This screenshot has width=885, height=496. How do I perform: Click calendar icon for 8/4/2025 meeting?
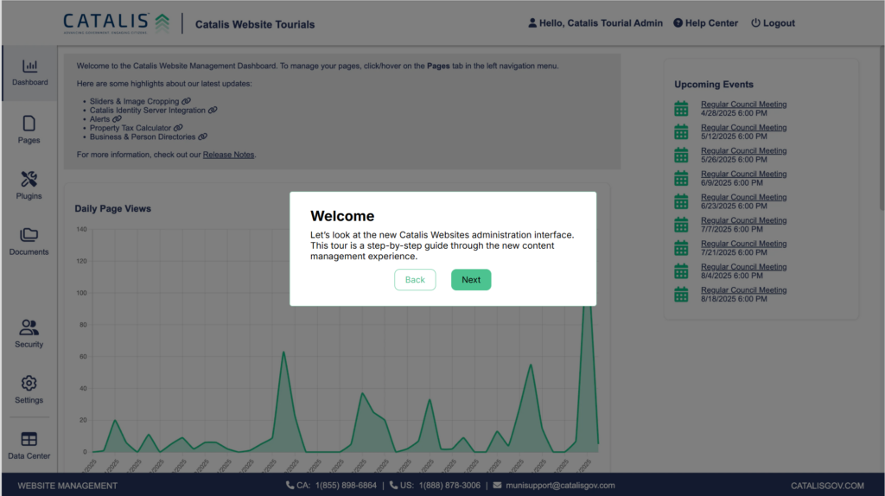tap(681, 270)
